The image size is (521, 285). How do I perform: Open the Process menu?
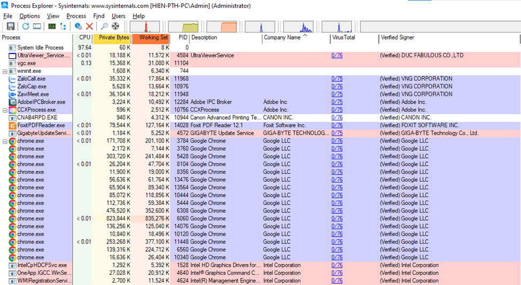pyautogui.click(x=76, y=16)
